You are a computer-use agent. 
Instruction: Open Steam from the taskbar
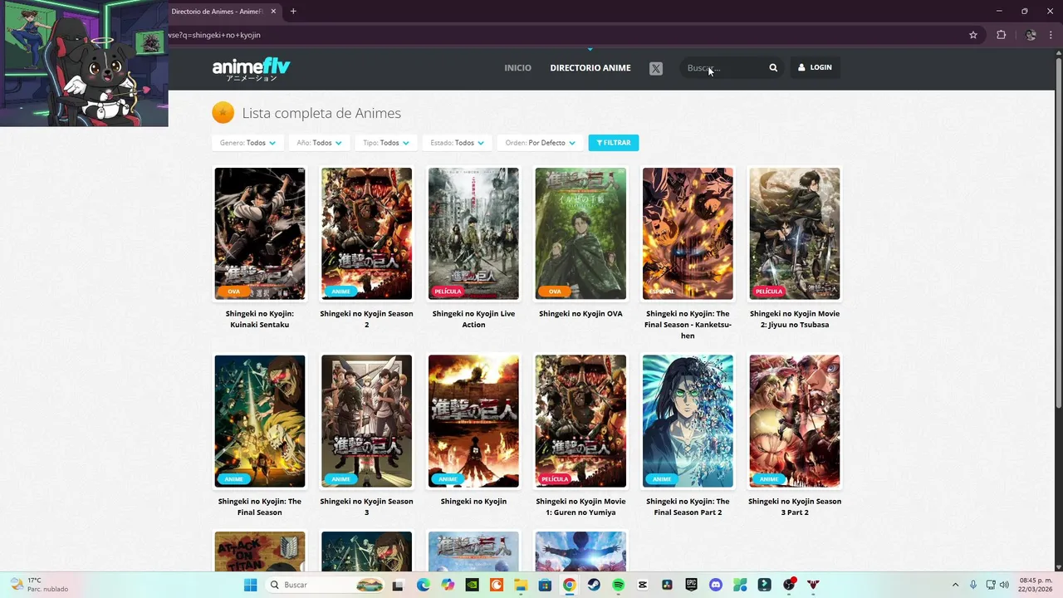(594, 585)
